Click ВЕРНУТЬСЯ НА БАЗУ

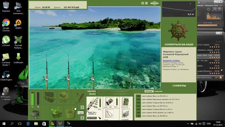coord(179,44)
